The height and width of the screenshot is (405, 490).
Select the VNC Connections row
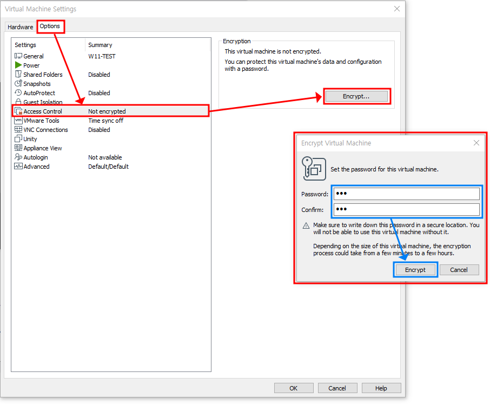click(111, 130)
